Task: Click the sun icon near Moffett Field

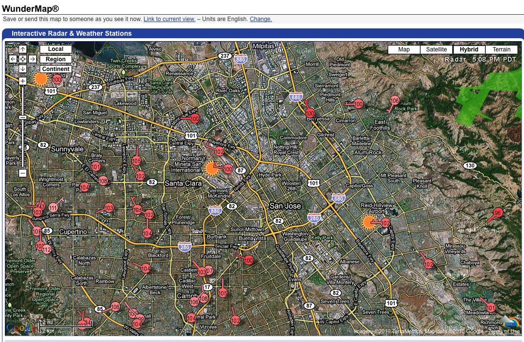Action: [41, 79]
